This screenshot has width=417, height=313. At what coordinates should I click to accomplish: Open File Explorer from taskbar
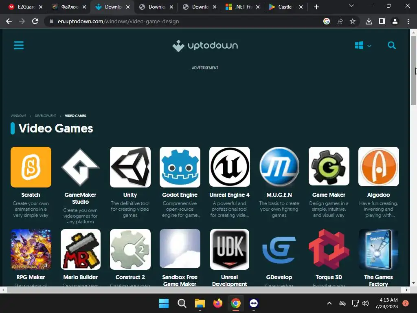(200, 303)
